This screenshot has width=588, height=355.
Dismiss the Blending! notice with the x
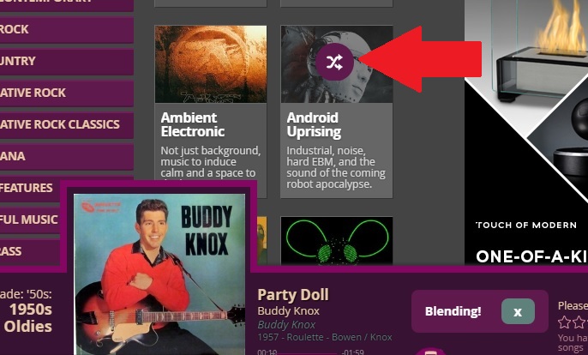tap(518, 311)
